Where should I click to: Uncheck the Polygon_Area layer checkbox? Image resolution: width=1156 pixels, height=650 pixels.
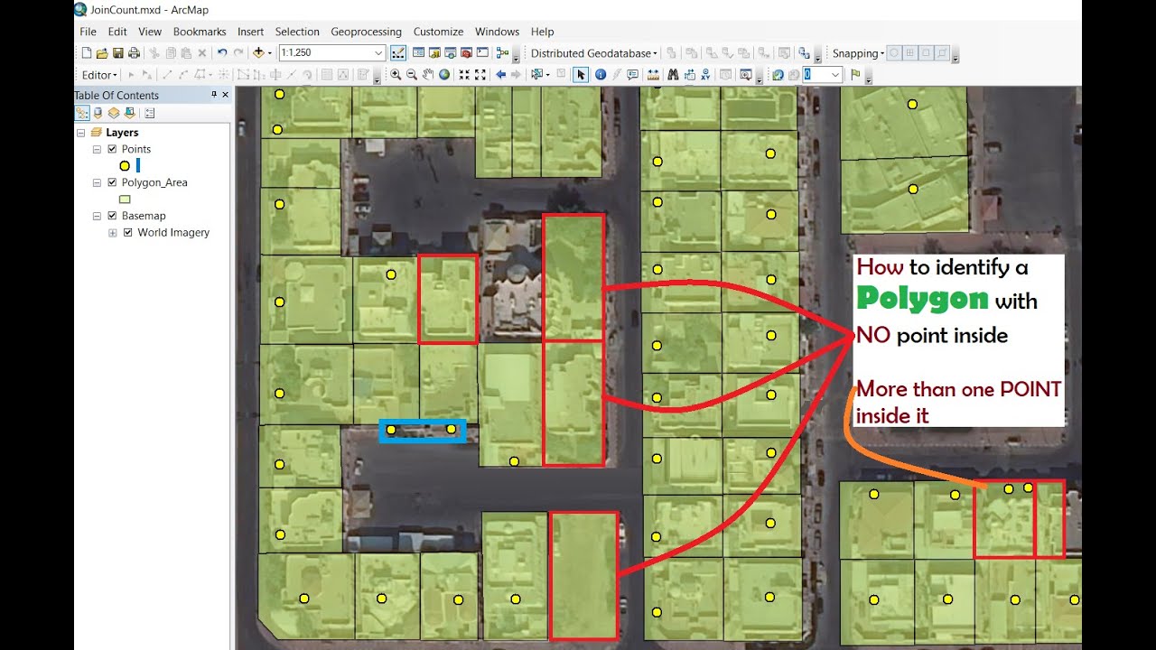(x=113, y=182)
